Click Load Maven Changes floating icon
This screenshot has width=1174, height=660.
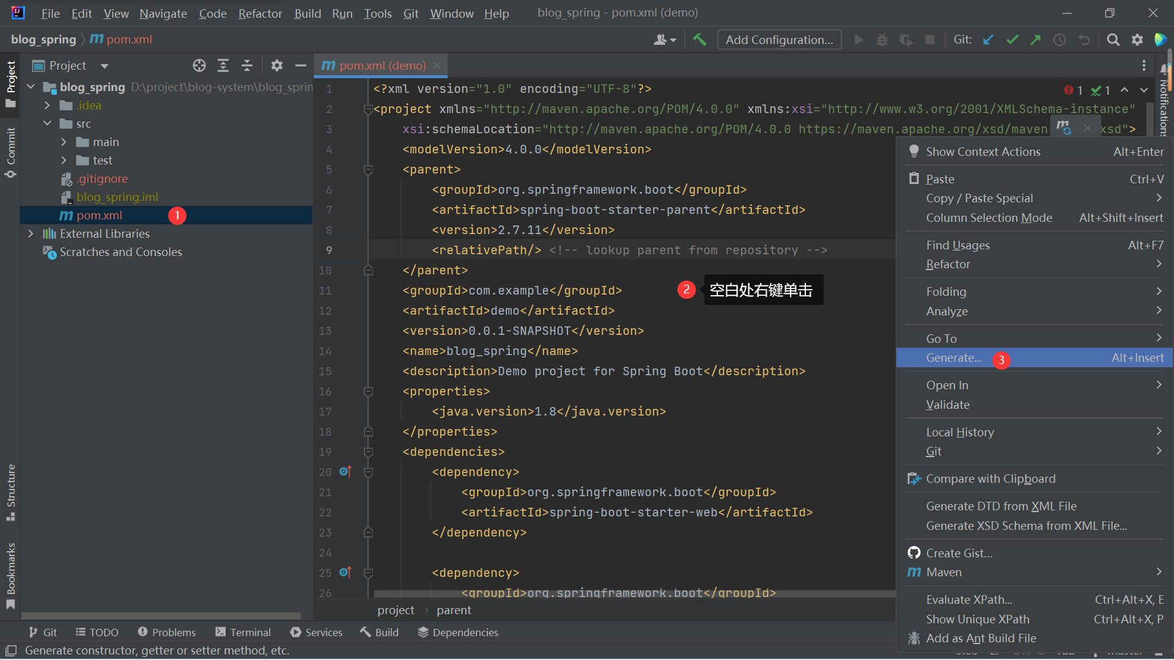[x=1064, y=127]
